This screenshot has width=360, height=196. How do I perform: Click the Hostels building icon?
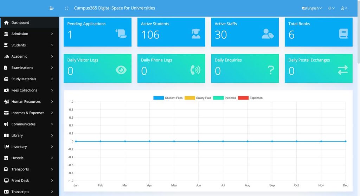coord(6,158)
